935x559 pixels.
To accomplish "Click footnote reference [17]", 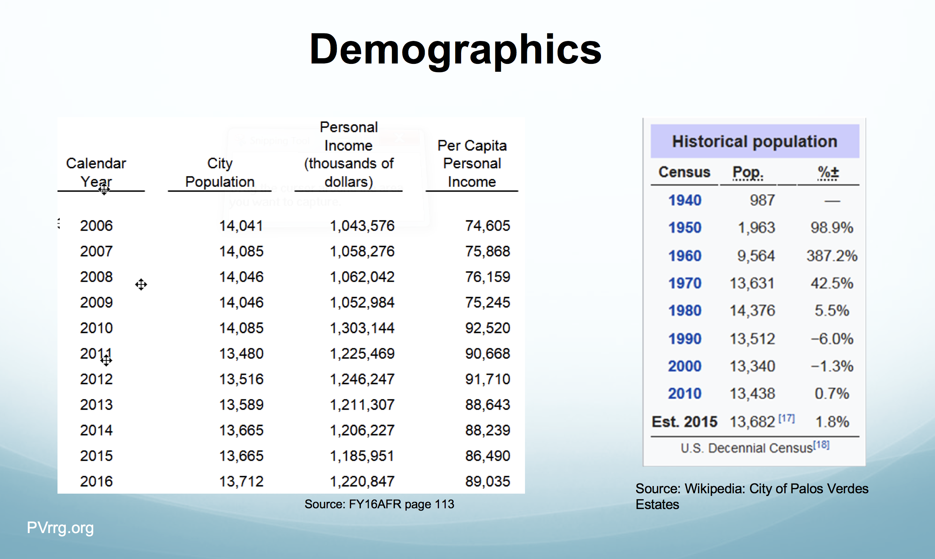I will [x=787, y=418].
